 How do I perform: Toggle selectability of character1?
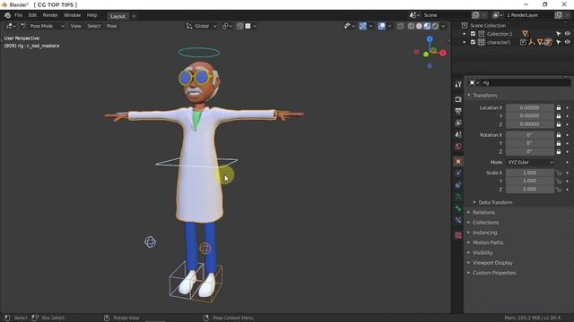point(558,42)
